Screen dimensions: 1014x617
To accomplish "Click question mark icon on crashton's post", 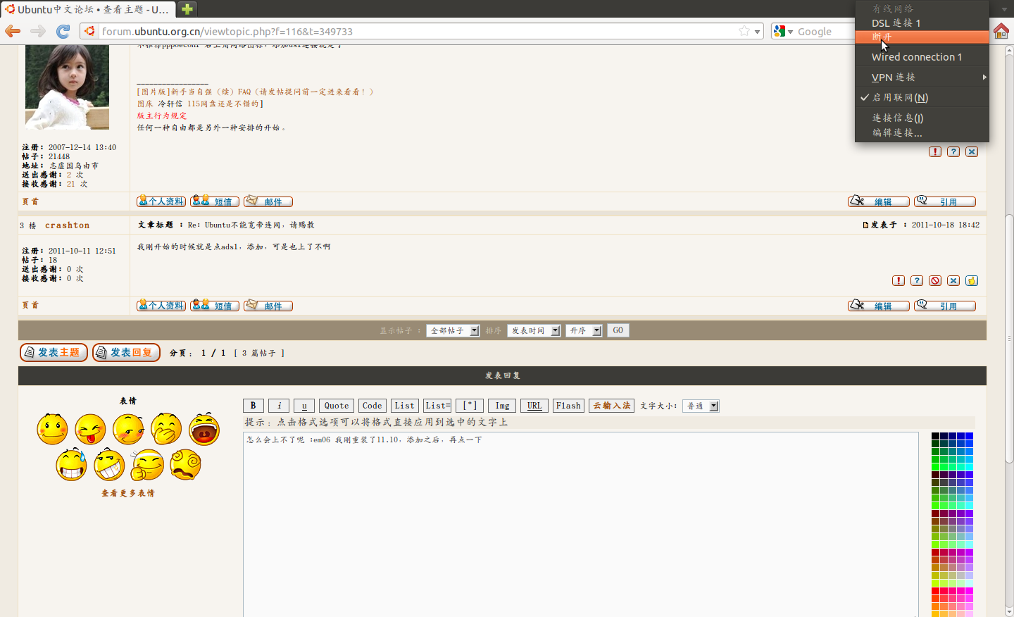I will point(917,281).
